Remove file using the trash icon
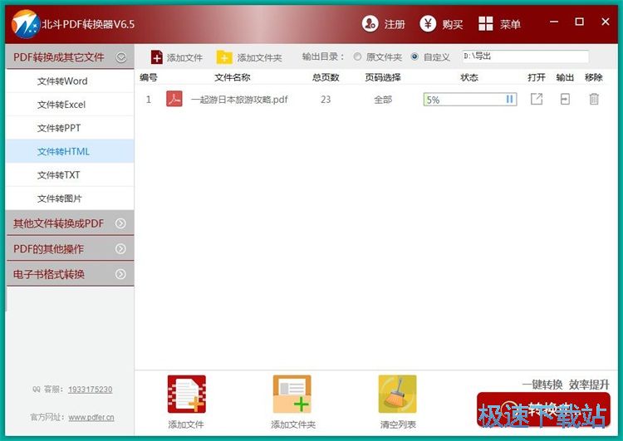623x441 pixels. click(x=594, y=99)
